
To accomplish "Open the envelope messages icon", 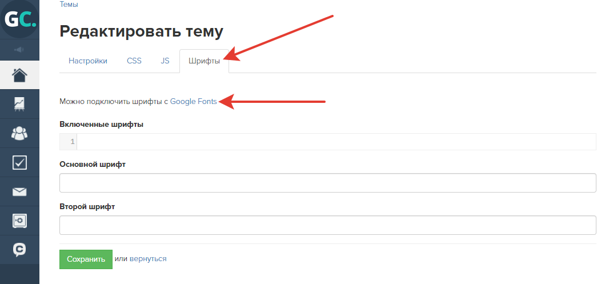I will pos(19,192).
